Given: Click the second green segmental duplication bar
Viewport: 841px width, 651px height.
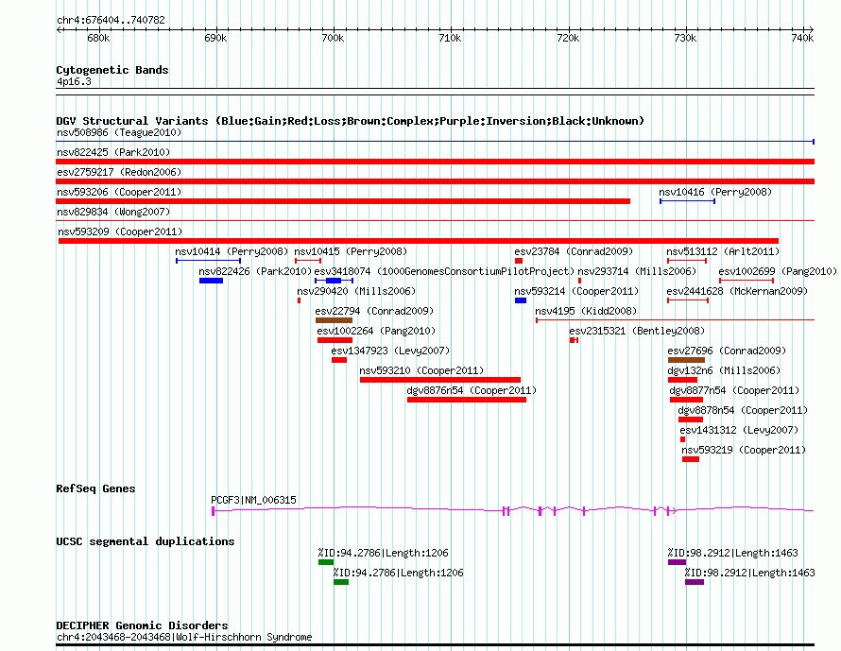Looking at the screenshot, I should click(341, 582).
